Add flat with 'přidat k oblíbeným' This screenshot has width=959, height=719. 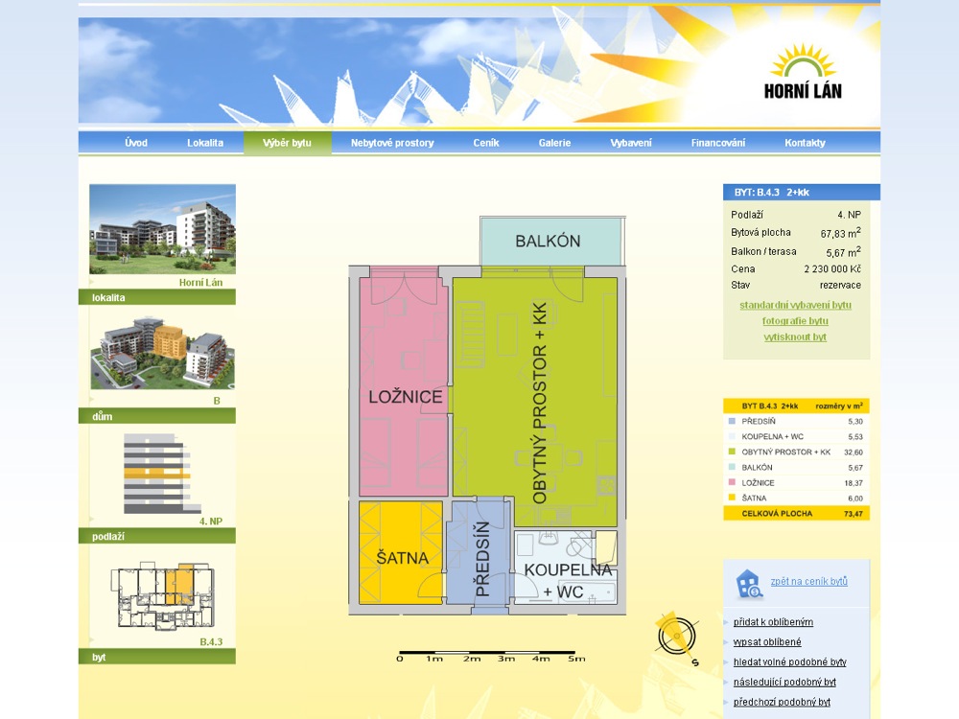[773, 622]
